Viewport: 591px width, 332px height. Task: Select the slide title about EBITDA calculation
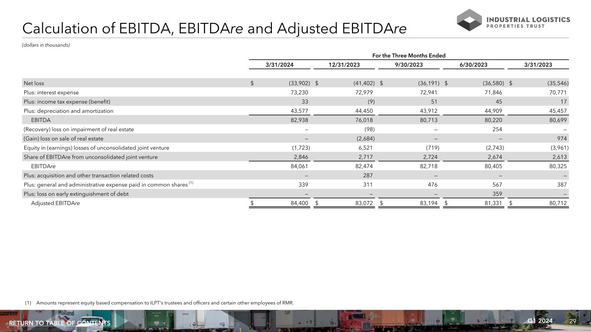click(x=214, y=29)
